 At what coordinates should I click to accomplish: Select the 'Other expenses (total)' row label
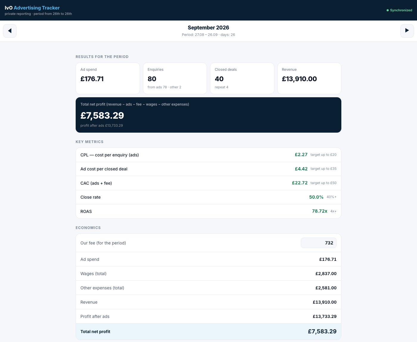click(102, 288)
